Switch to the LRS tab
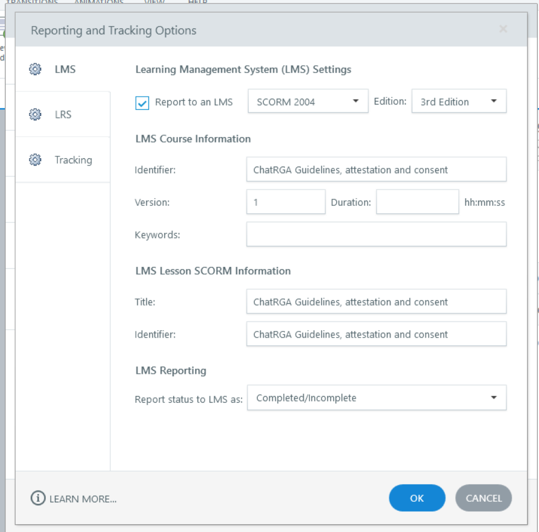The height and width of the screenshot is (532, 539). tap(63, 114)
